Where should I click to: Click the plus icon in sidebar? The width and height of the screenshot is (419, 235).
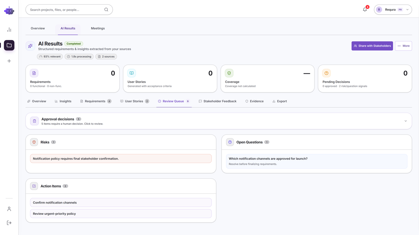[9, 61]
